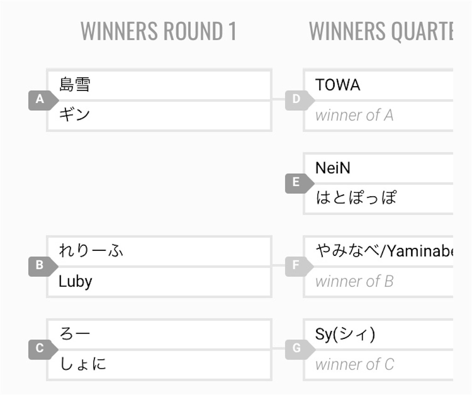The width and height of the screenshot is (472, 395).
Task: Click the Winners Round 1 heading
Action: [x=159, y=31]
